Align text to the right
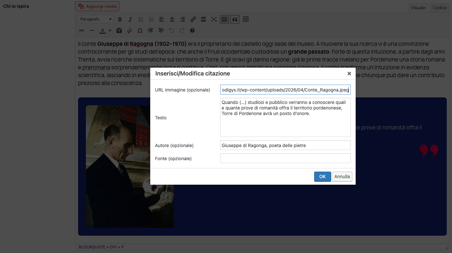The image size is (452, 253). [x=183, y=19]
